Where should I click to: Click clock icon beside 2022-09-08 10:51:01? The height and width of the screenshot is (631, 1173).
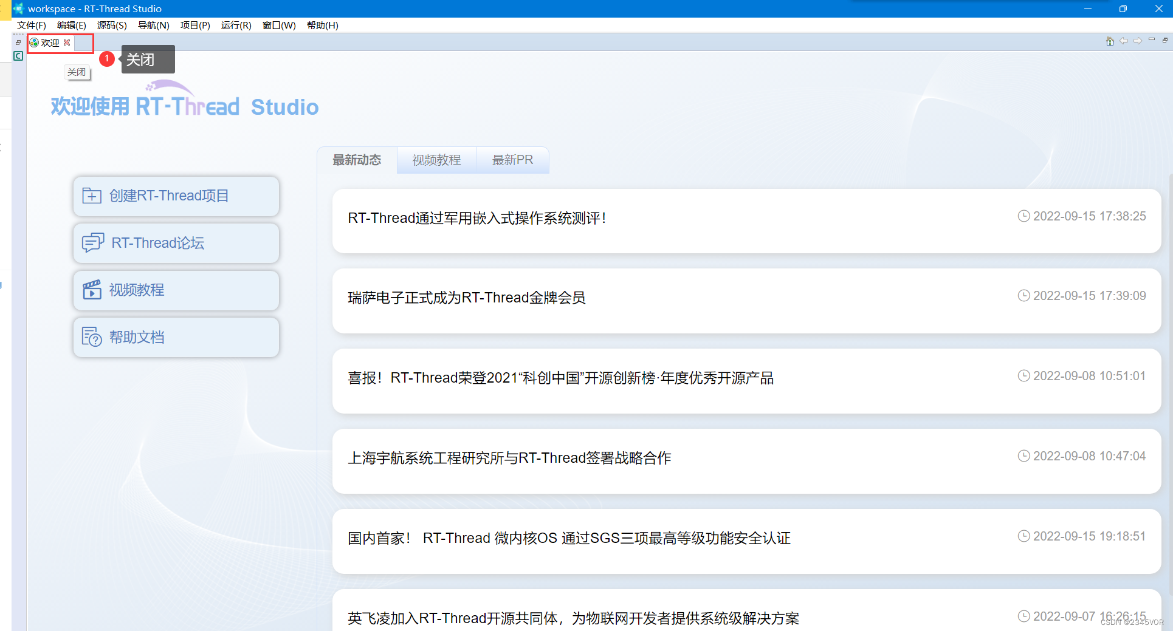click(x=1023, y=376)
